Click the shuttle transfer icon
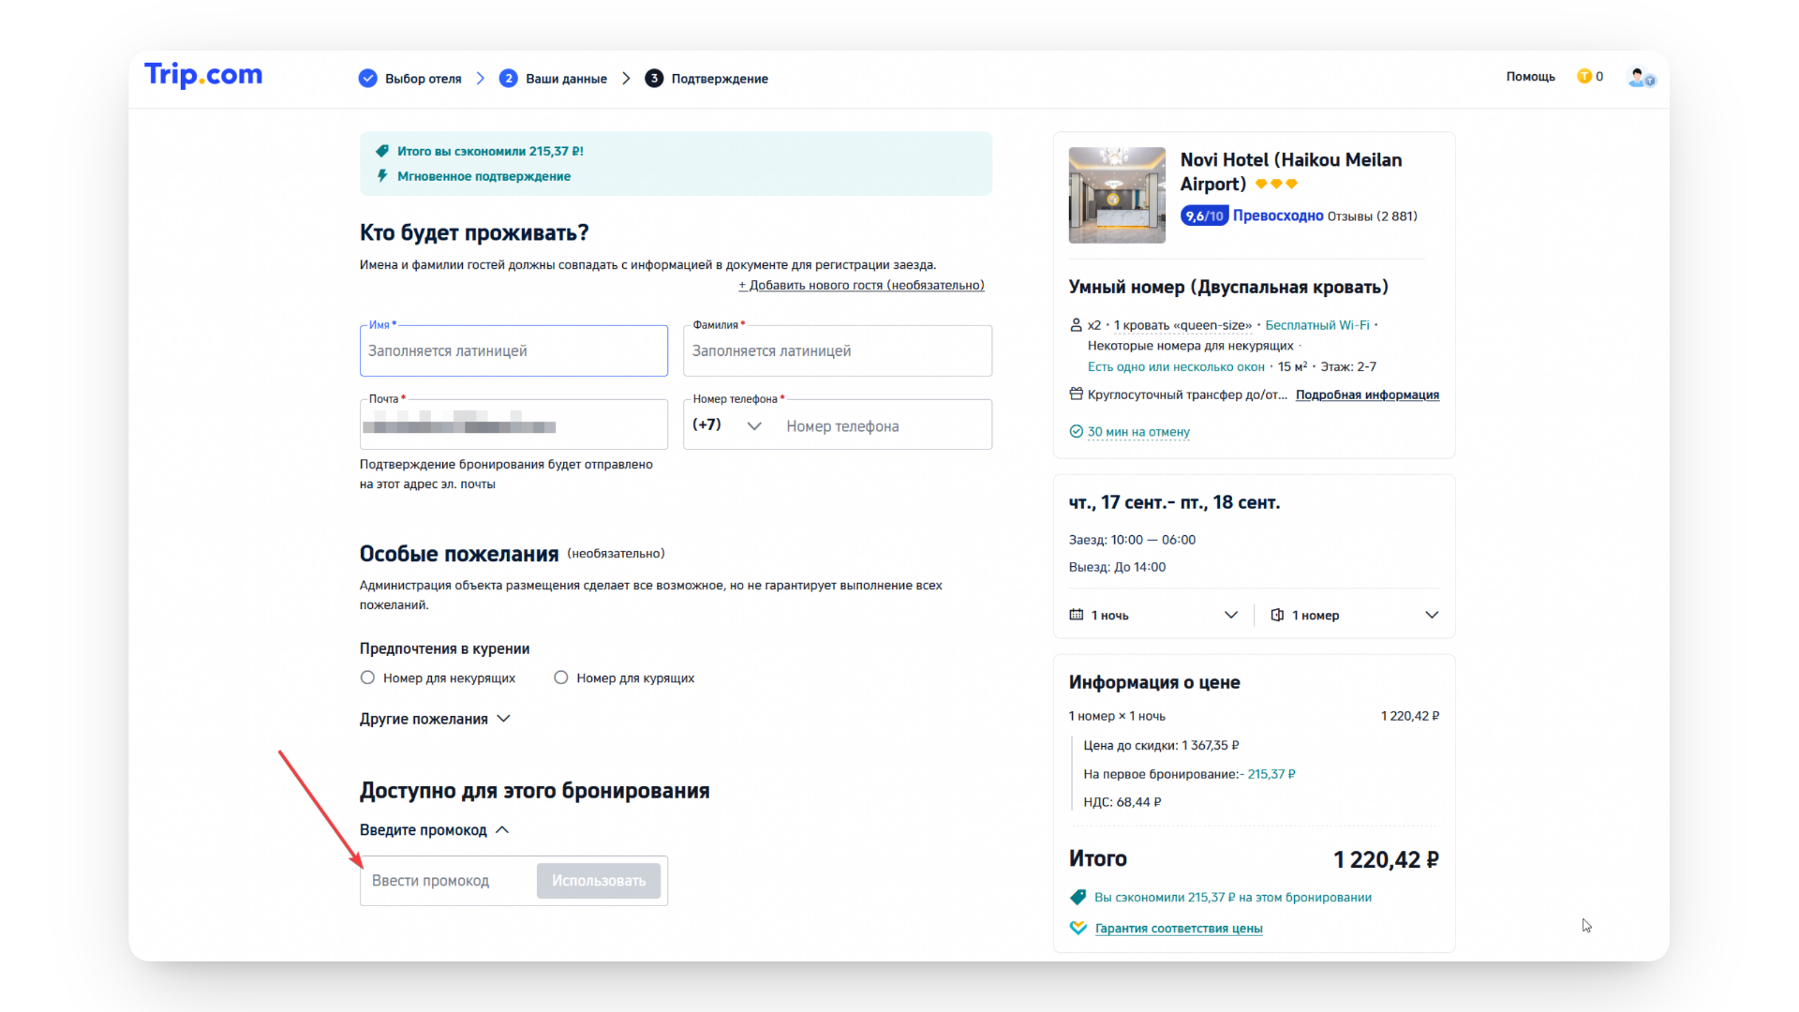The image size is (1799, 1012). tap(1076, 394)
